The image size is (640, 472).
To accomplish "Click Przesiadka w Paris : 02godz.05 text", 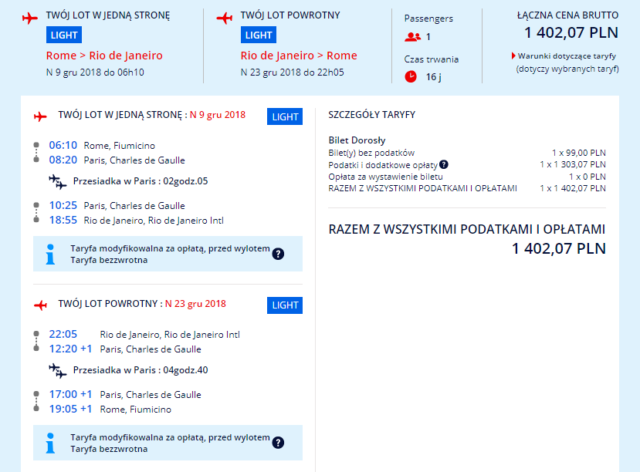I will (141, 181).
